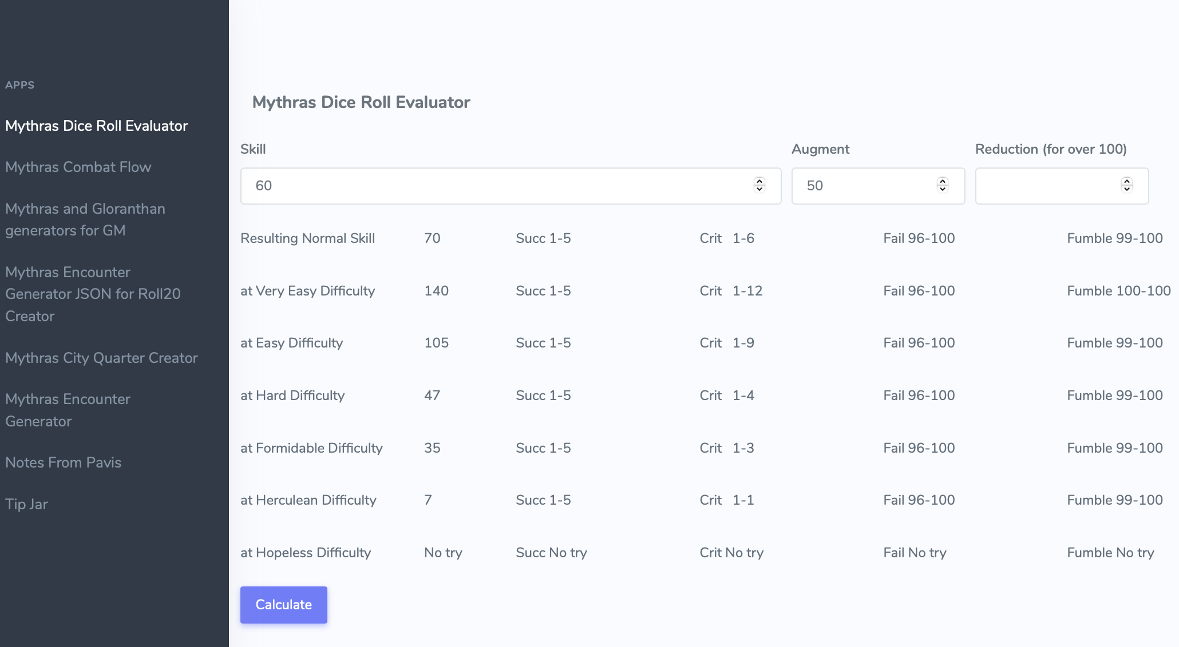The image size is (1179, 647).
Task: Open Mythras City Quarter Creator
Action: pyautogui.click(x=101, y=358)
